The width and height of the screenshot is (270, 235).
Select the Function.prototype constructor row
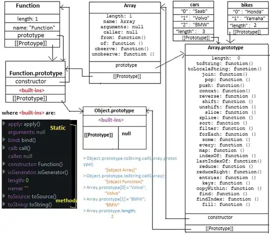(35, 81)
